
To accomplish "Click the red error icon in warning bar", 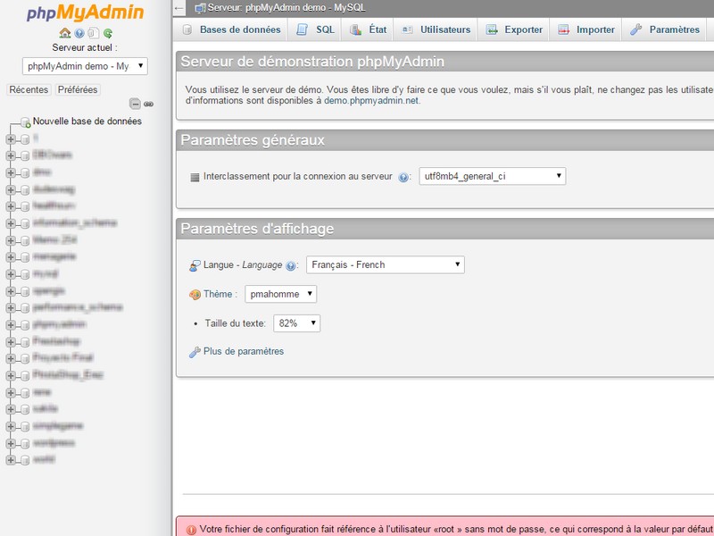I will [x=191, y=530].
